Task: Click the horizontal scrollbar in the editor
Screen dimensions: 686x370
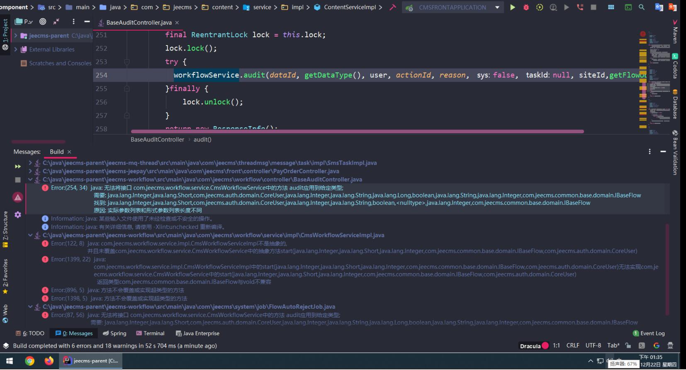Action: [357, 132]
